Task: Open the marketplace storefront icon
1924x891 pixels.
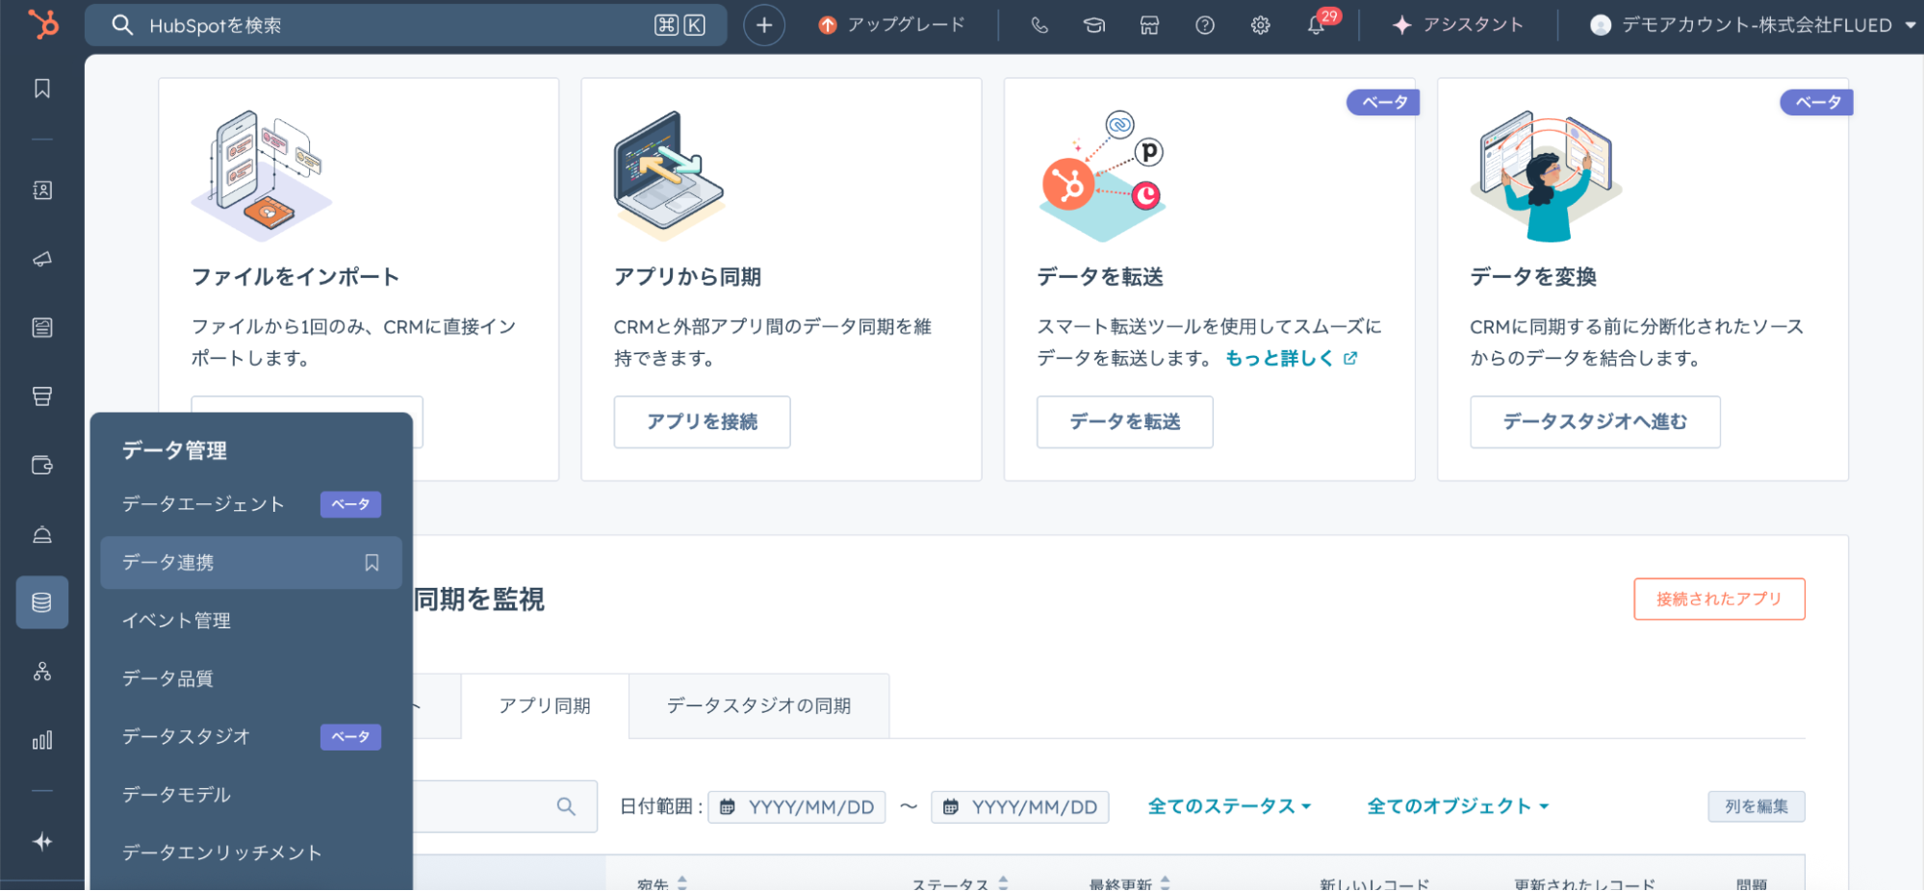Action: pos(1149,25)
